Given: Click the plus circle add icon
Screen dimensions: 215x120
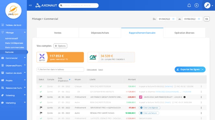Looking at the screenshot, I should [197, 5].
